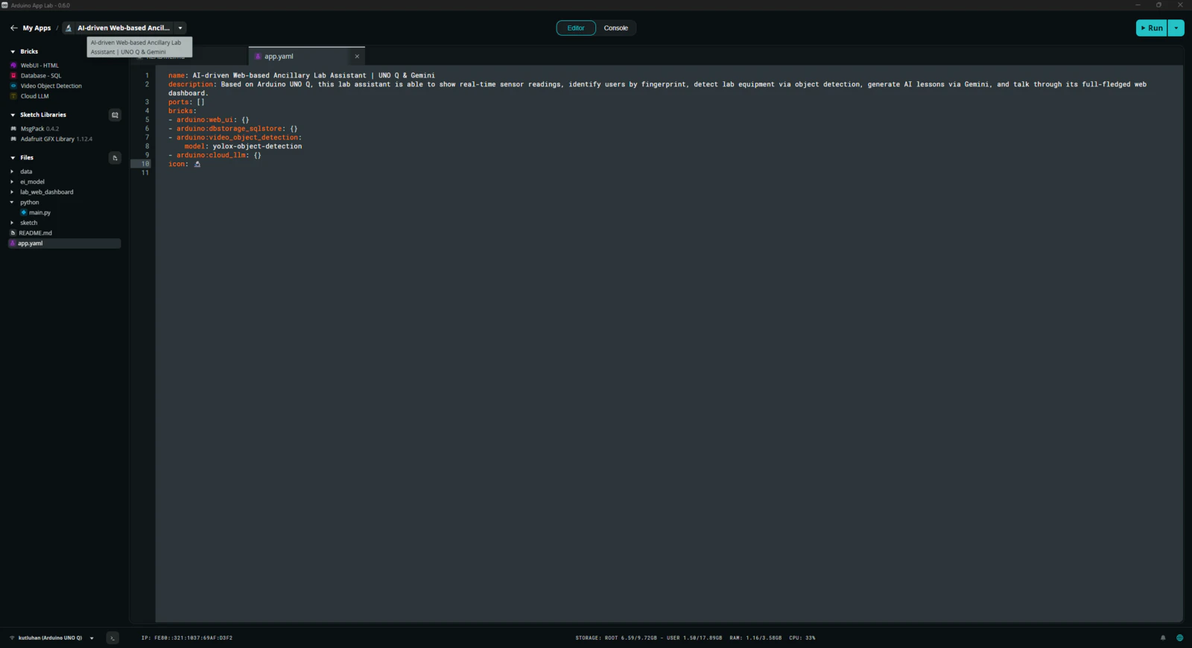Minimize the Arduino App Lab window
Screen dimensions: 1192x648
[1138, 5]
